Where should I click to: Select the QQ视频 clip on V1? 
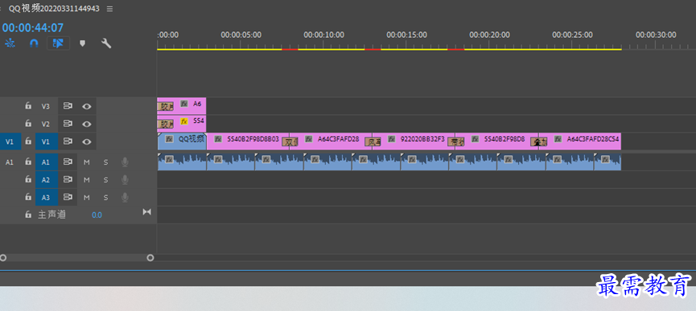pos(182,141)
